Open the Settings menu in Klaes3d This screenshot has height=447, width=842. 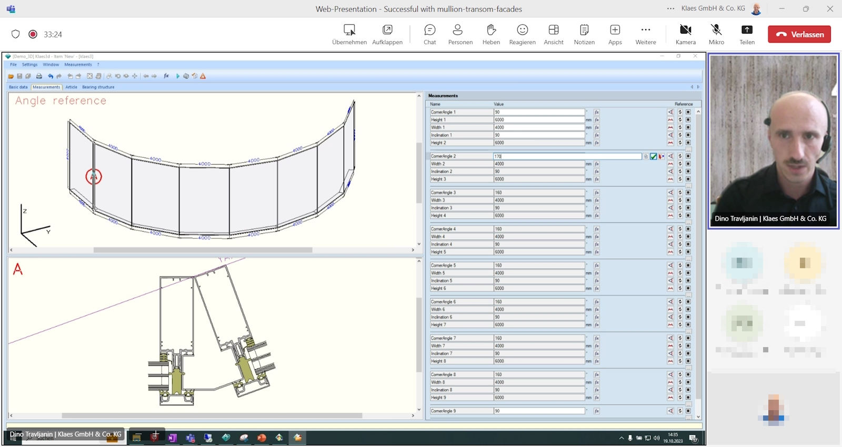click(29, 65)
